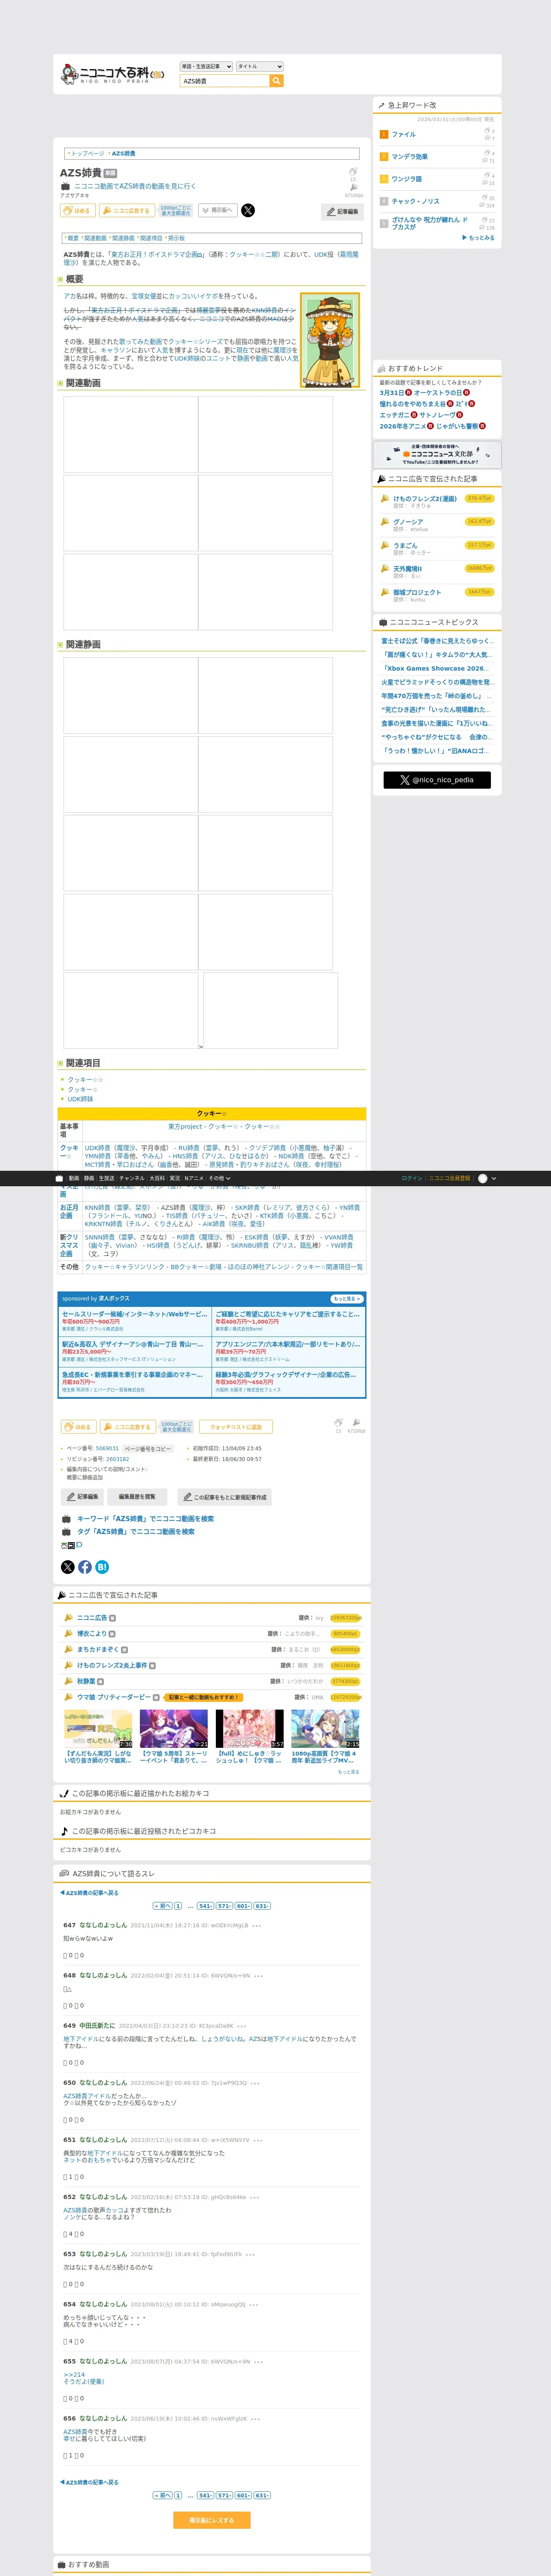Select 大百科 in the dark navigation bar
Viewport: 551px width, 2576px height.
(157, 1178)
